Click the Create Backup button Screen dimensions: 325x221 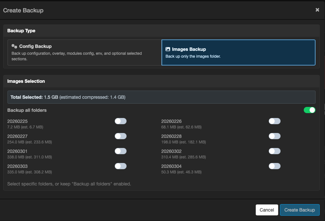coord(299,210)
